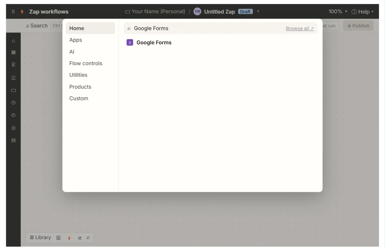The height and width of the screenshot is (249, 385).
Task: Open the grid icon in left sidebar
Action: coord(14,52)
